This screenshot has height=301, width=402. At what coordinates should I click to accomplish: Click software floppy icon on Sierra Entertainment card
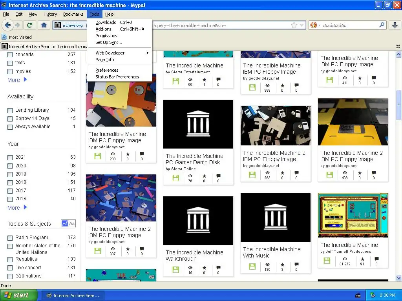tap(175, 82)
